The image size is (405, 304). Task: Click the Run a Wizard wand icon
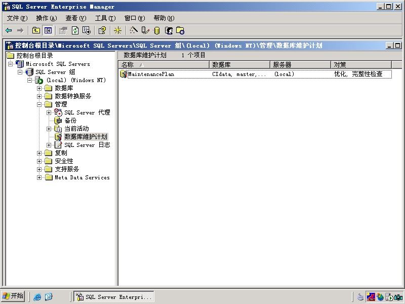(134, 30)
